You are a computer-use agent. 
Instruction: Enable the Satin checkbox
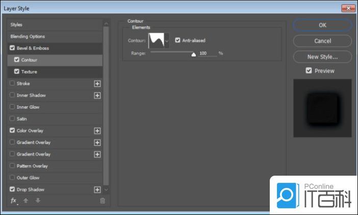(12, 118)
